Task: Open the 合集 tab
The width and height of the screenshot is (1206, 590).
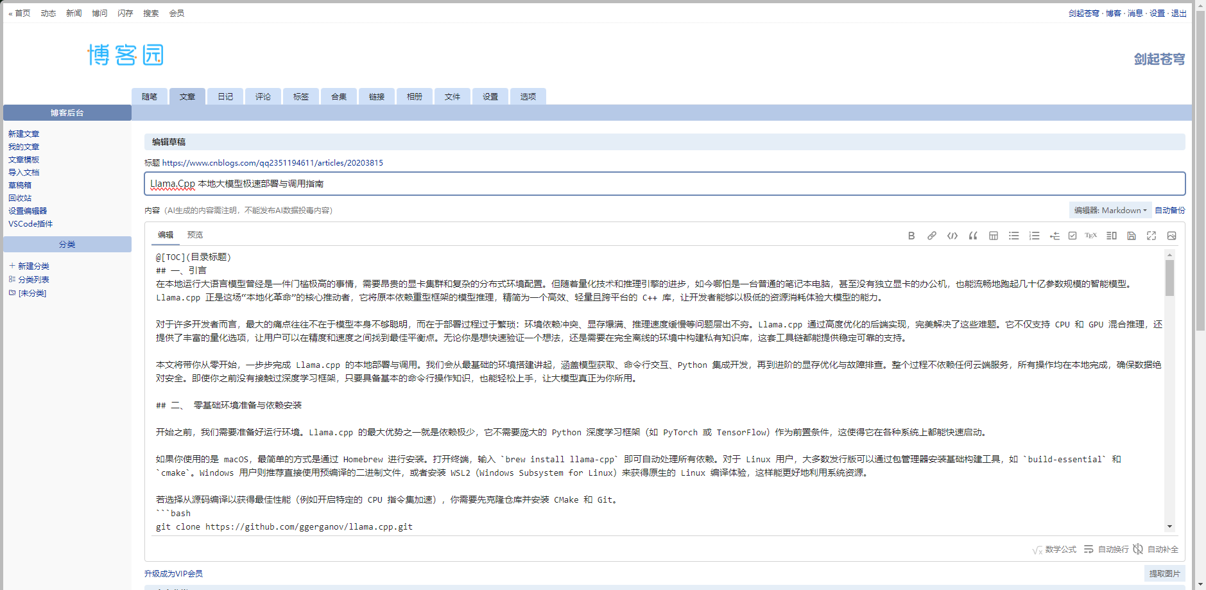Action: click(x=339, y=96)
